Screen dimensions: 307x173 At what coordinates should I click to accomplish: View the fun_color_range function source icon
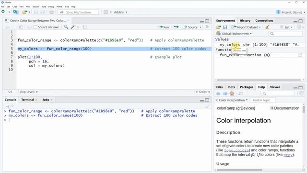[x=300, y=55]
